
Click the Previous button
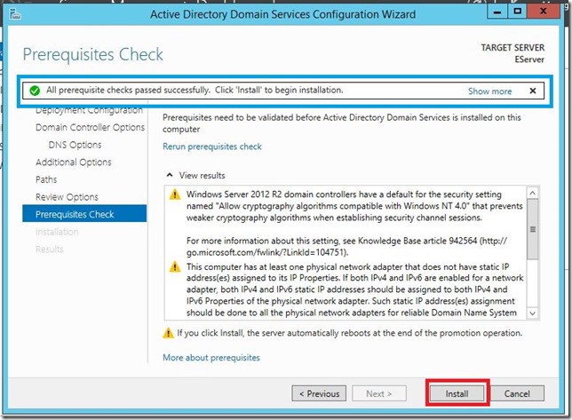click(x=318, y=393)
